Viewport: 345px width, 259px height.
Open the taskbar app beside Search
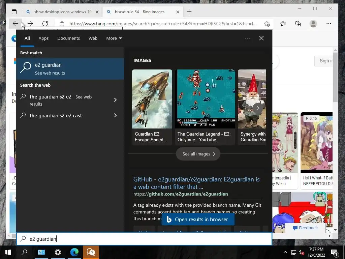[41, 252]
